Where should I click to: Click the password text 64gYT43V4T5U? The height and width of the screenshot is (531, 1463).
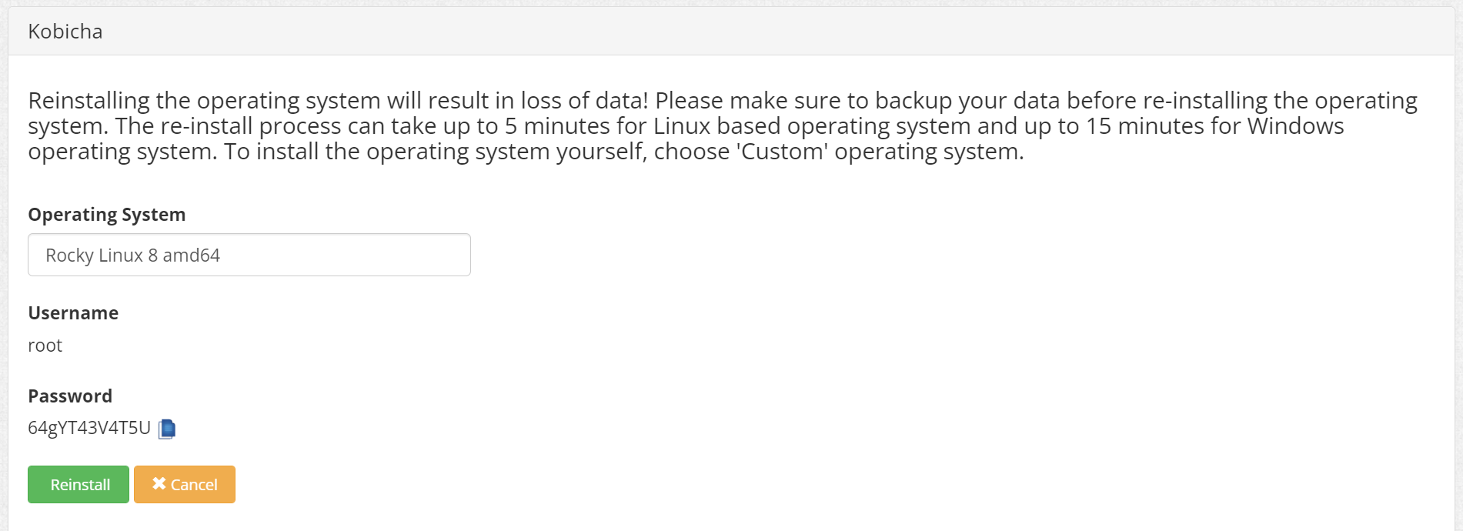pyautogui.click(x=89, y=428)
